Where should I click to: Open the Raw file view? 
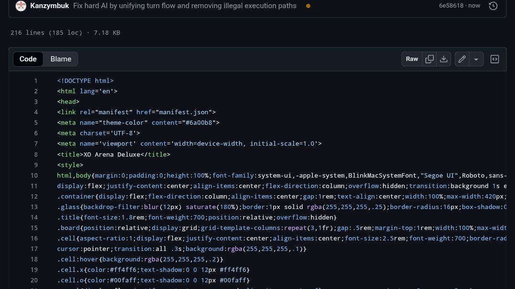coord(412,59)
